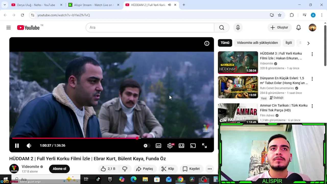Image resolution: width=327 pixels, height=184 pixels.
Task: View site information icon in address bar
Action: pos(32,15)
